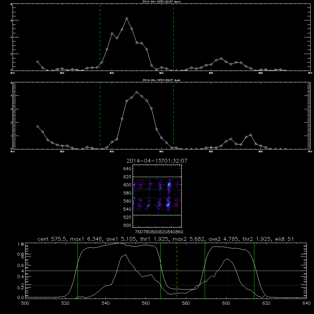The image size is (314, 314).
Task: Click the bottom plot x-axis label 560
Action: point(146,303)
